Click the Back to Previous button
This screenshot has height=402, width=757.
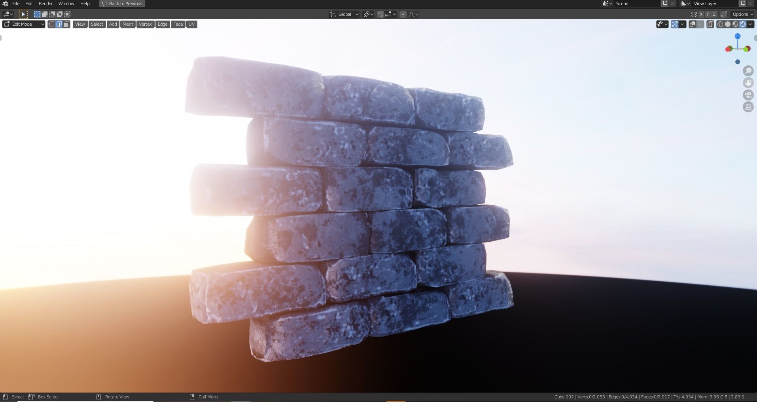tap(122, 4)
